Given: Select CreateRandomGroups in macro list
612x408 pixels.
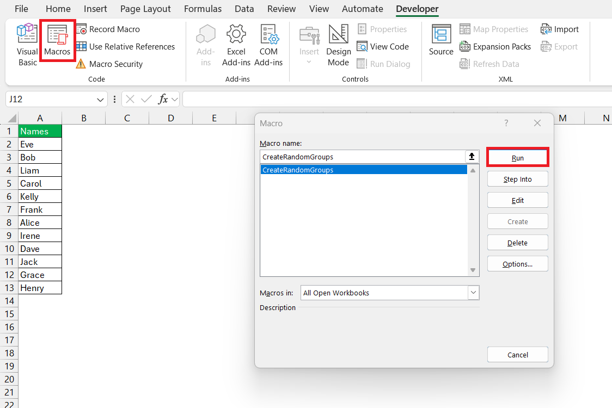Looking at the screenshot, I should [364, 170].
